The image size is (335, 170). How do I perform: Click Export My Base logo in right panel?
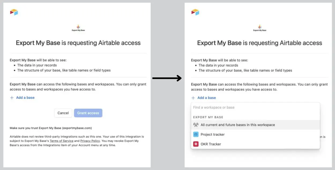pyautogui.click(x=260, y=28)
